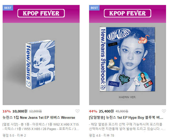Open reviews 평점 4.8 · 리뷰 78

[102, 136]
